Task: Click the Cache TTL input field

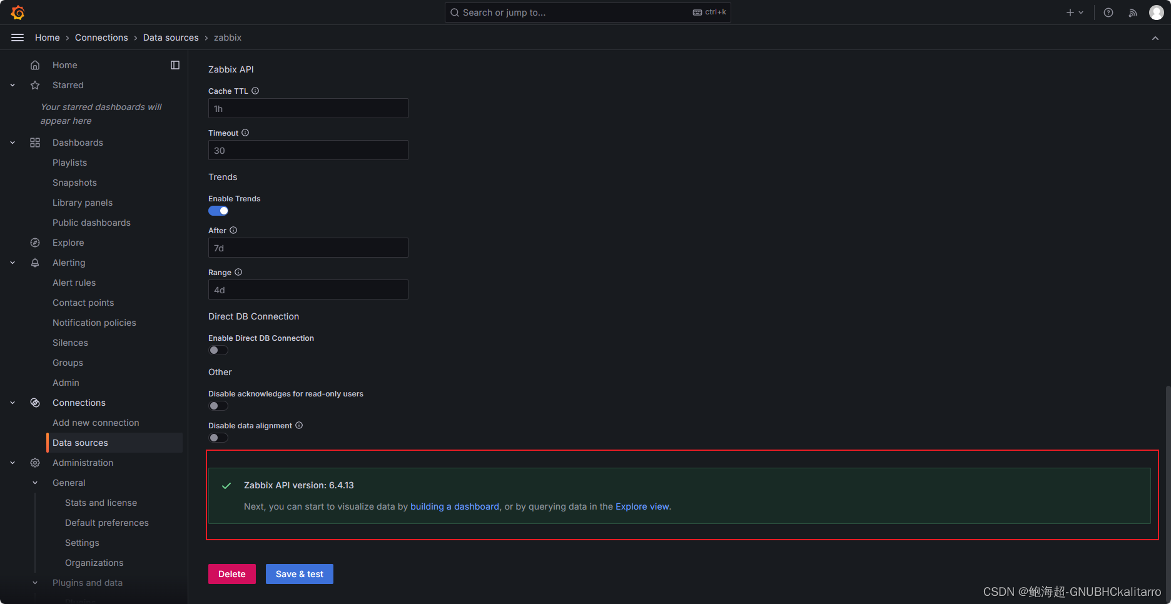Action: coord(308,108)
